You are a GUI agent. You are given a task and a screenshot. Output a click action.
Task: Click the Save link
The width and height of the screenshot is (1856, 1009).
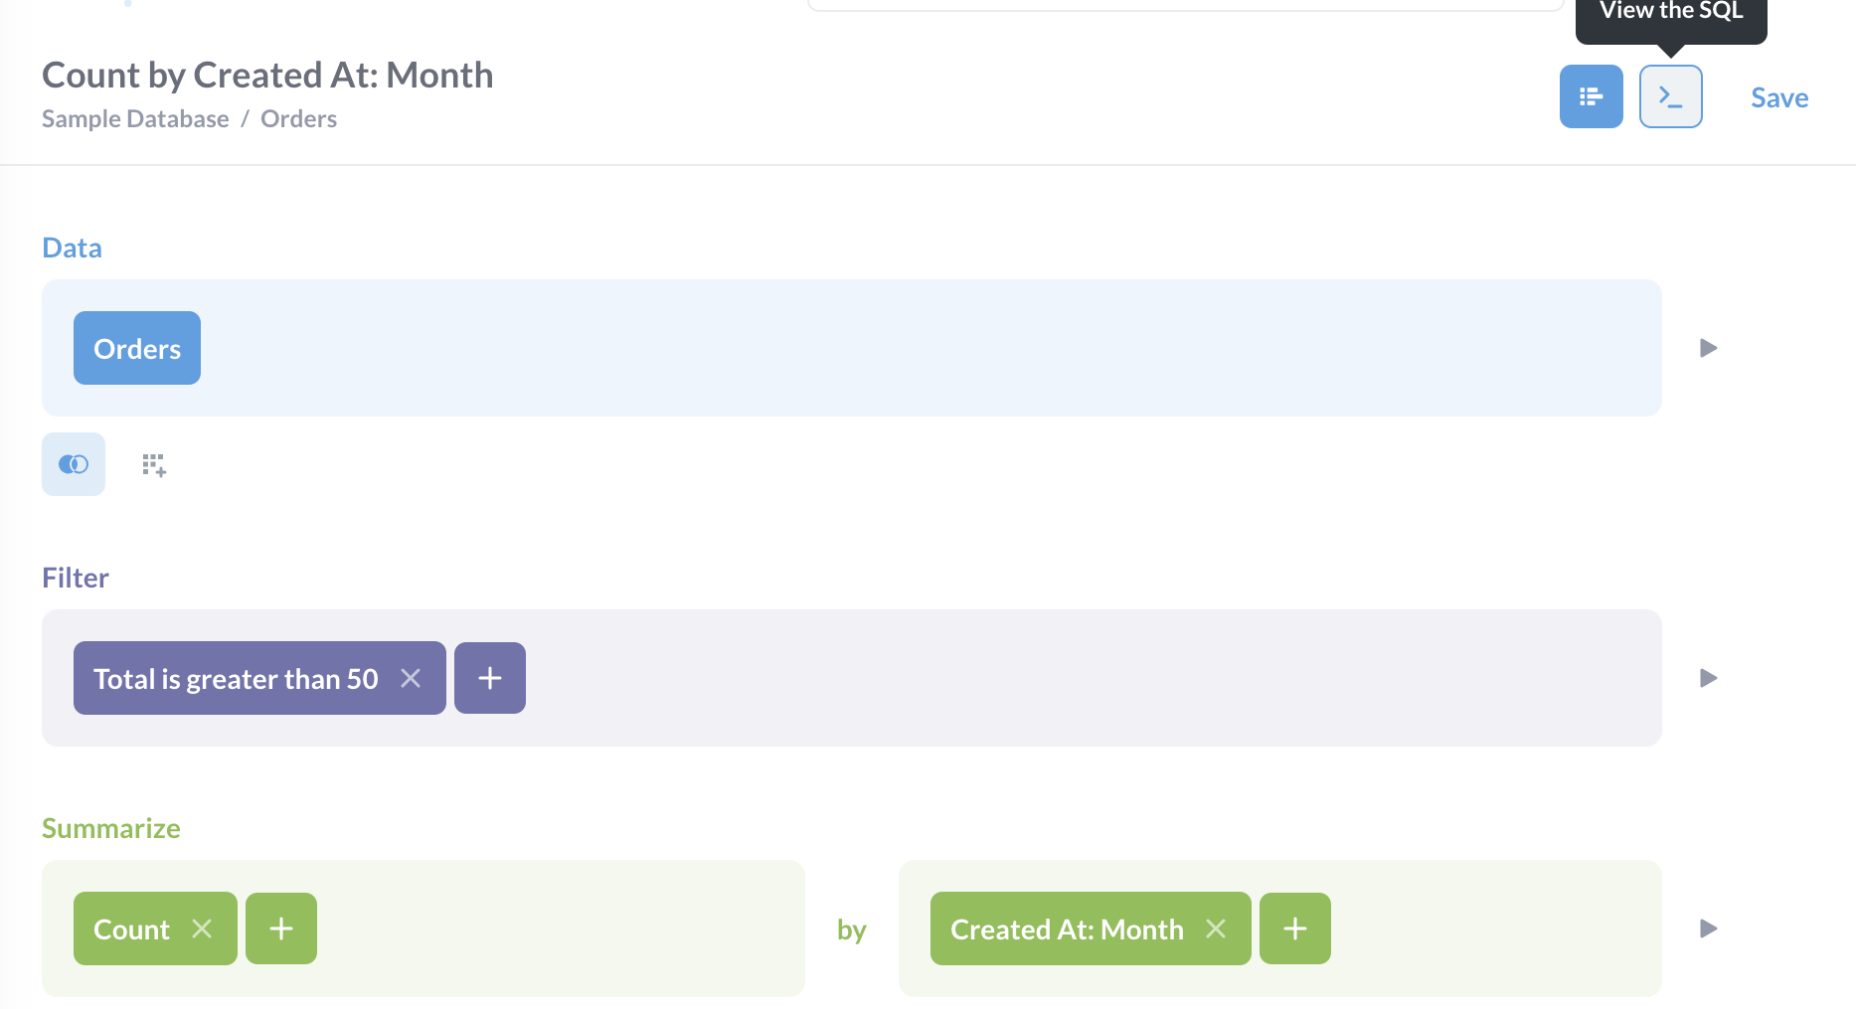(x=1778, y=97)
